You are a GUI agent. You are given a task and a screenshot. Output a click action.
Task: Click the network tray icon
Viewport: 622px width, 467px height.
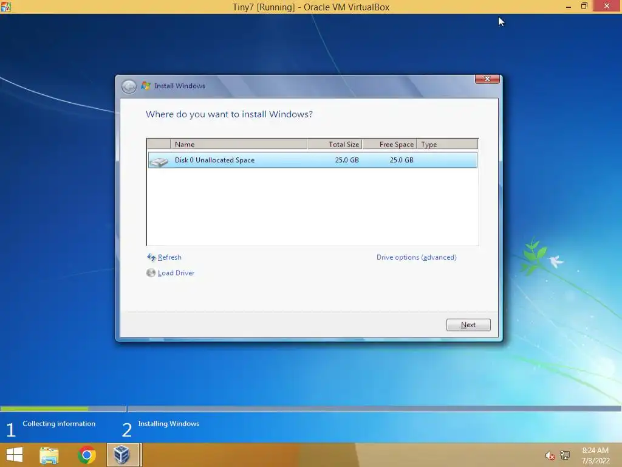(x=565, y=455)
